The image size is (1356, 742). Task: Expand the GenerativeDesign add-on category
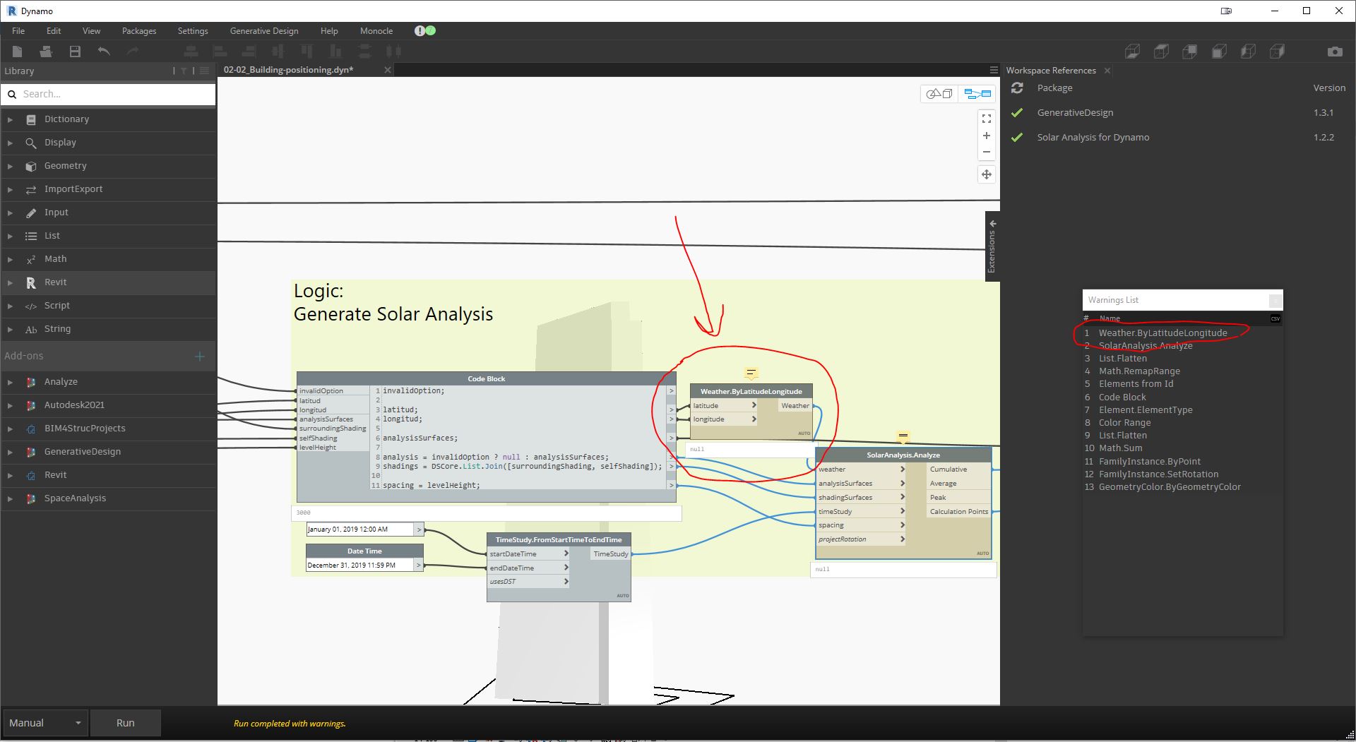click(10, 453)
